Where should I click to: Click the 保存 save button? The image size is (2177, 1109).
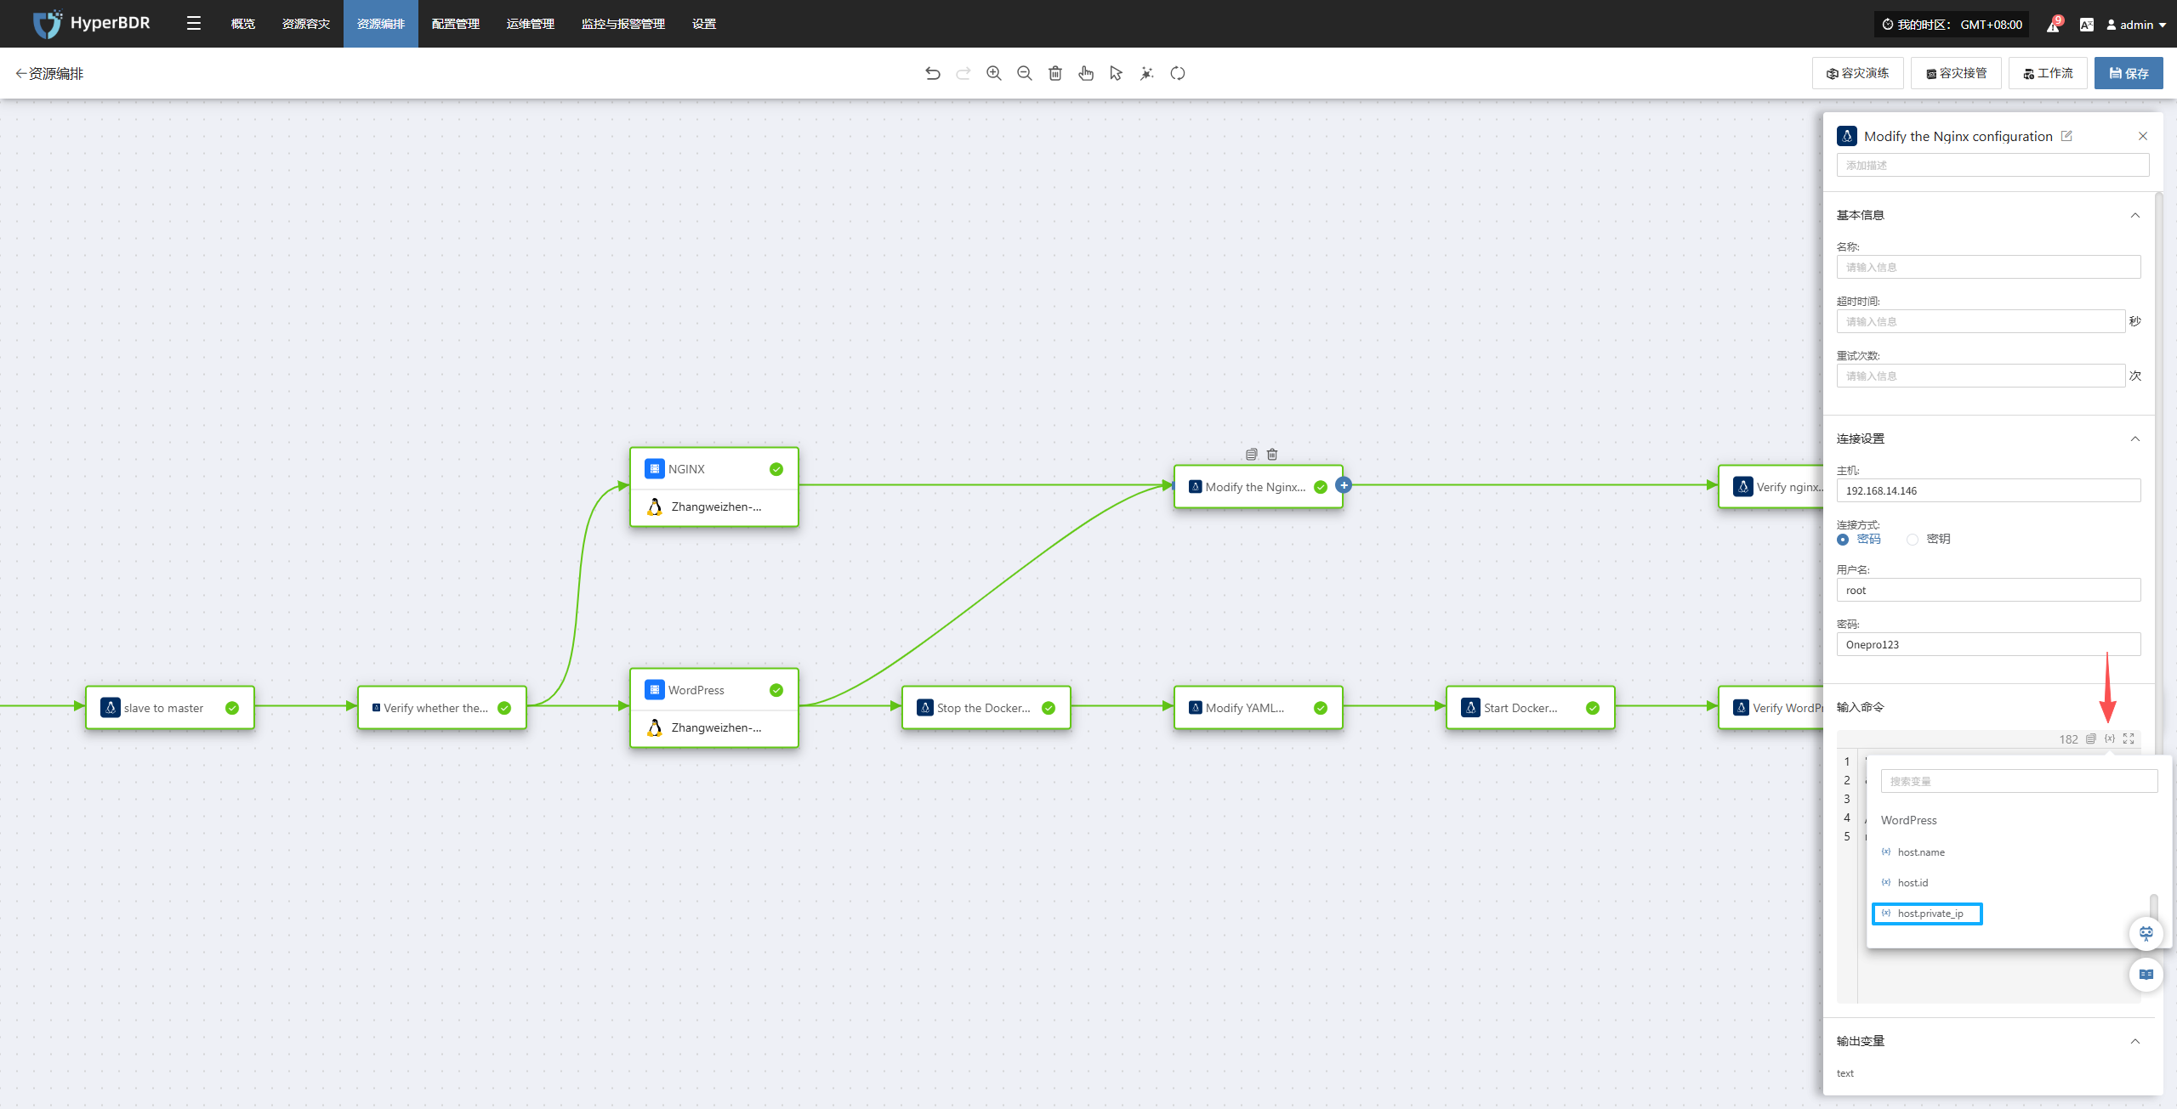click(2128, 73)
